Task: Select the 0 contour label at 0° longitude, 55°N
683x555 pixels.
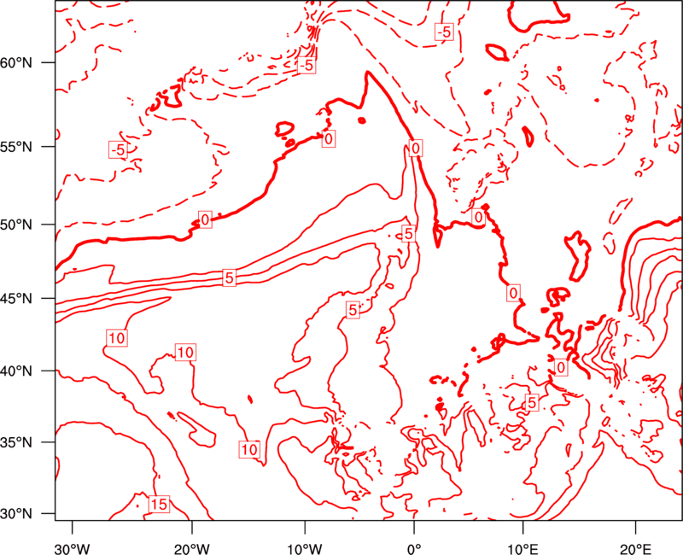Action: (x=416, y=149)
